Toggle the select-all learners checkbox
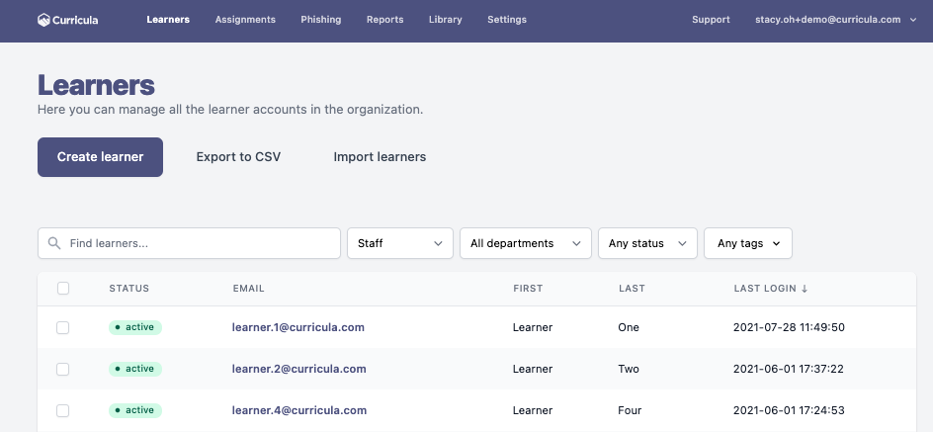 (x=63, y=289)
